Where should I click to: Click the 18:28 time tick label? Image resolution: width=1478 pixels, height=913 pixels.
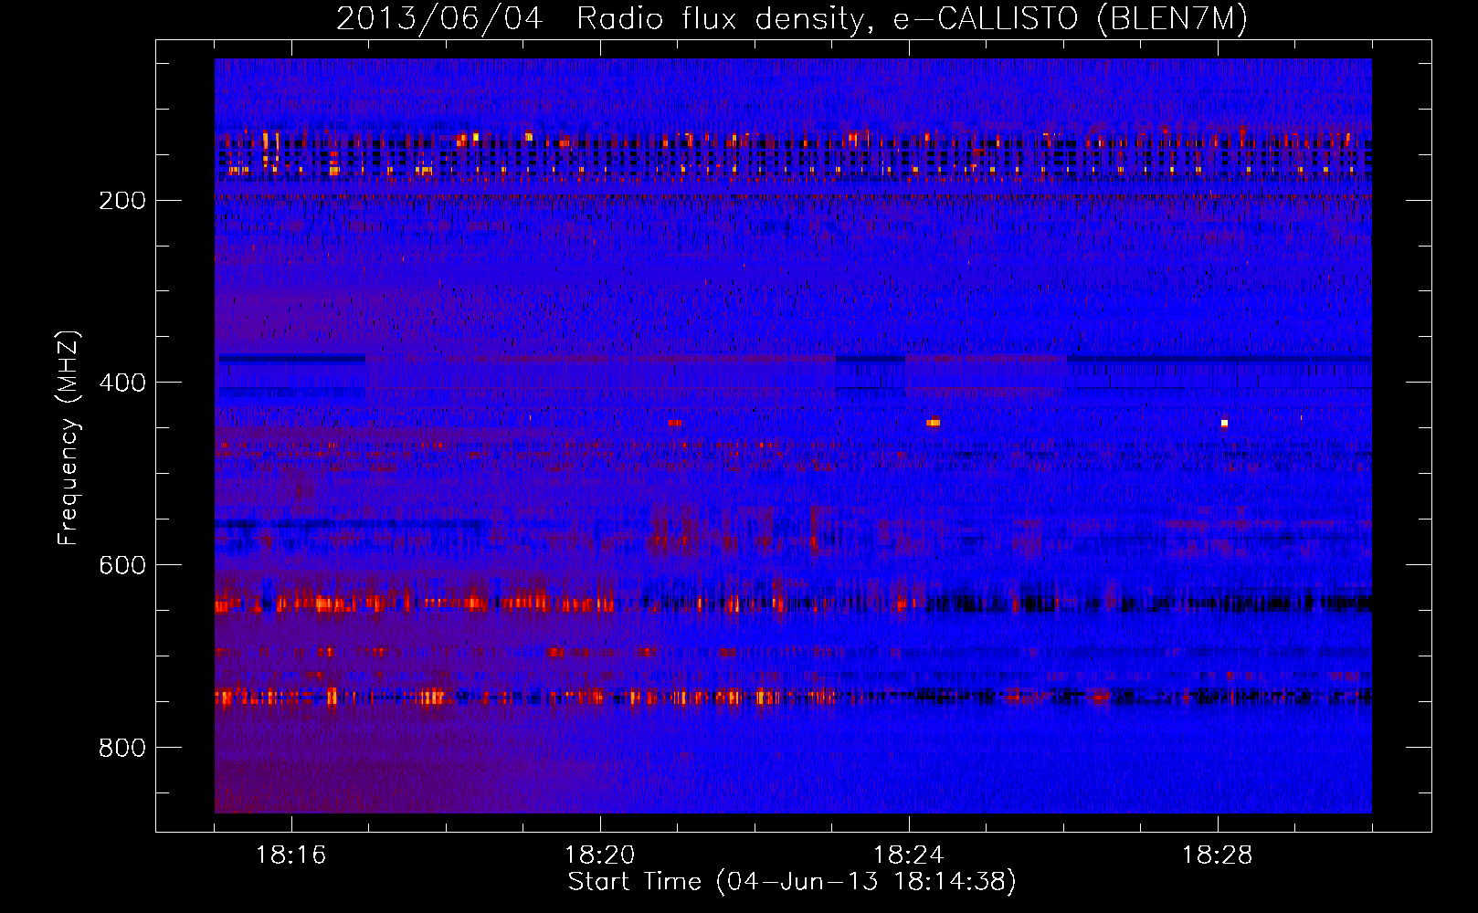coord(1218,855)
